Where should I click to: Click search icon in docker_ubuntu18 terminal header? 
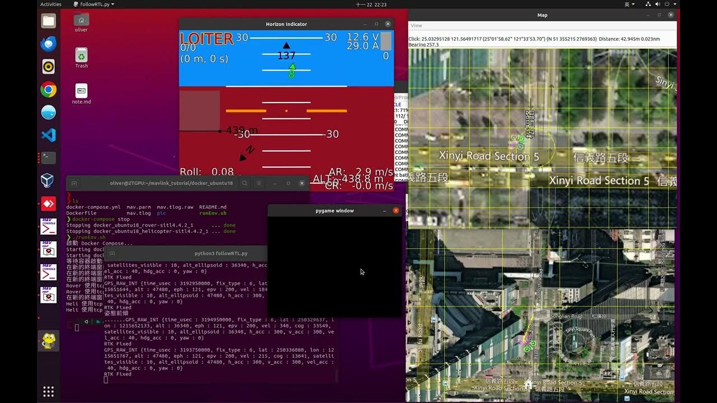pos(245,183)
